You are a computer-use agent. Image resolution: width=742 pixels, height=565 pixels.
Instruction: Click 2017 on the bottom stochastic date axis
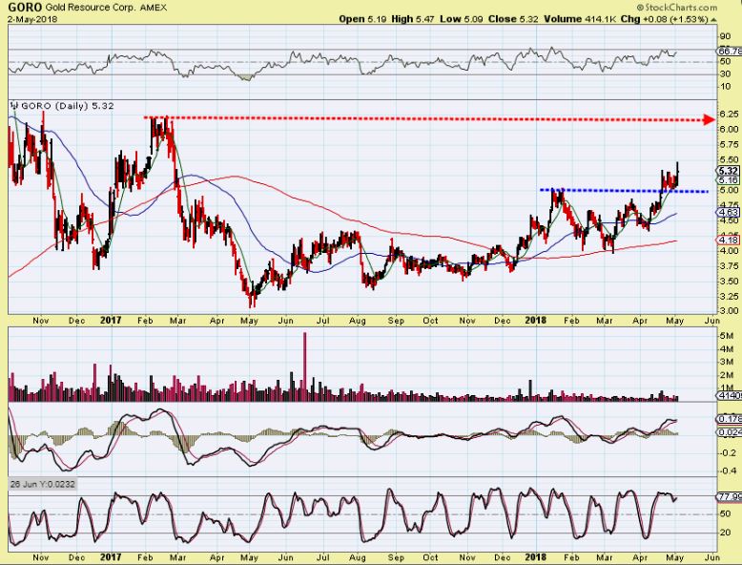point(111,557)
